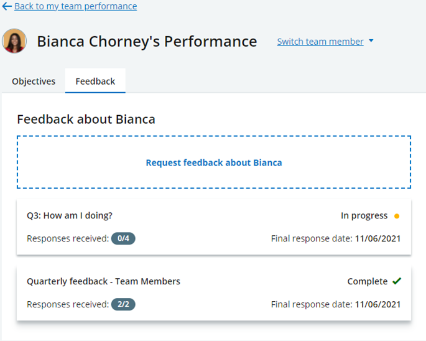The height and width of the screenshot is (341, 426).
Task: Switch to the Objectives tab
Action: pos(34,82)
